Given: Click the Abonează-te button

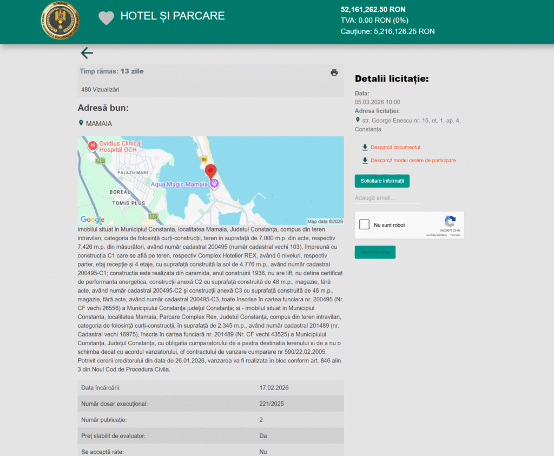Looking at the screenshot, I should pos(375,252).
